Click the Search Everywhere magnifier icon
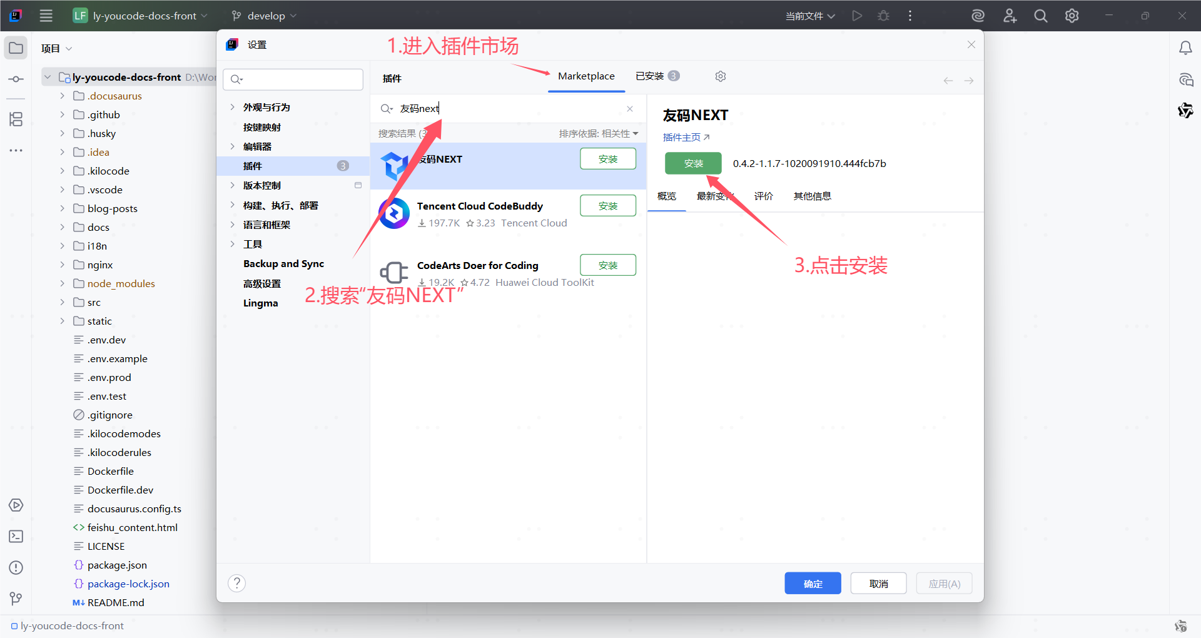 pyautogui.click(x=1040, y=16)
